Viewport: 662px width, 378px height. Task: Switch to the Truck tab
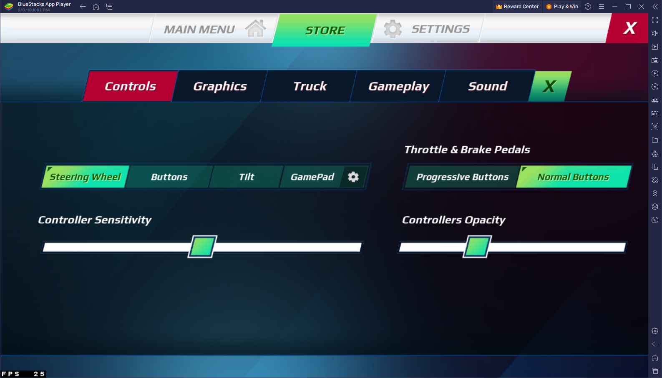tap(310, 86)
